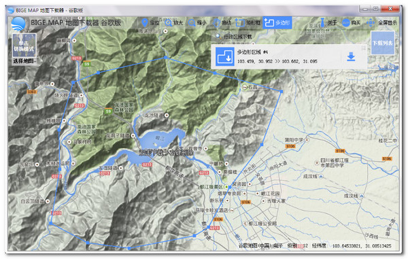Click the blue polygon region #4 thumbnail
The image size is (408, 259).
click(225, 56)
